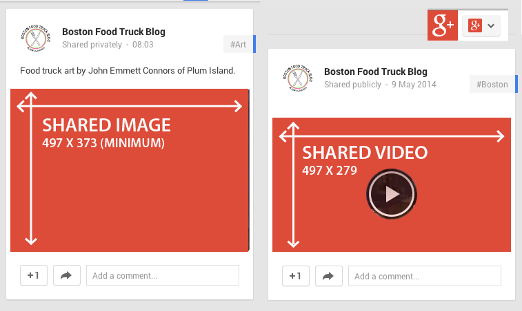
Task: Open the #Art hashtag label
Action: [x=238, y=45]
